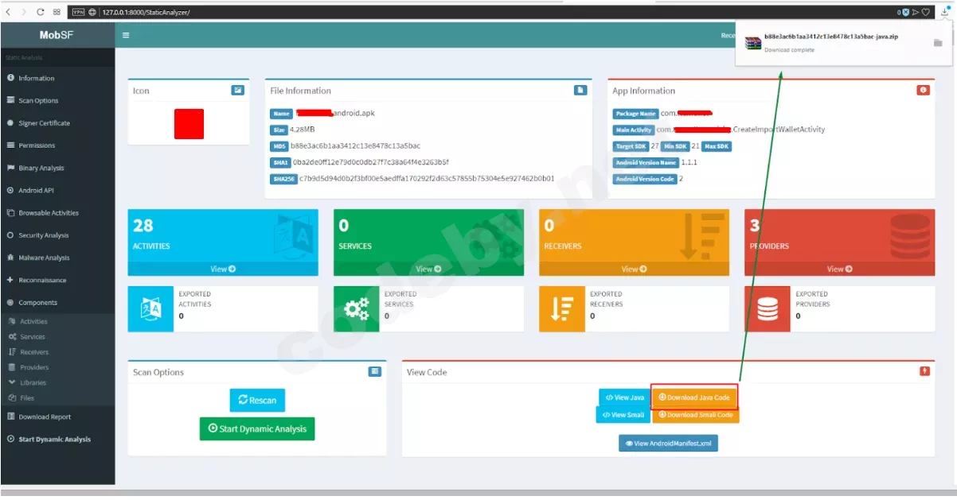Click the View Code panel red icon
This screenshot has width=957, height=500.
924,371
